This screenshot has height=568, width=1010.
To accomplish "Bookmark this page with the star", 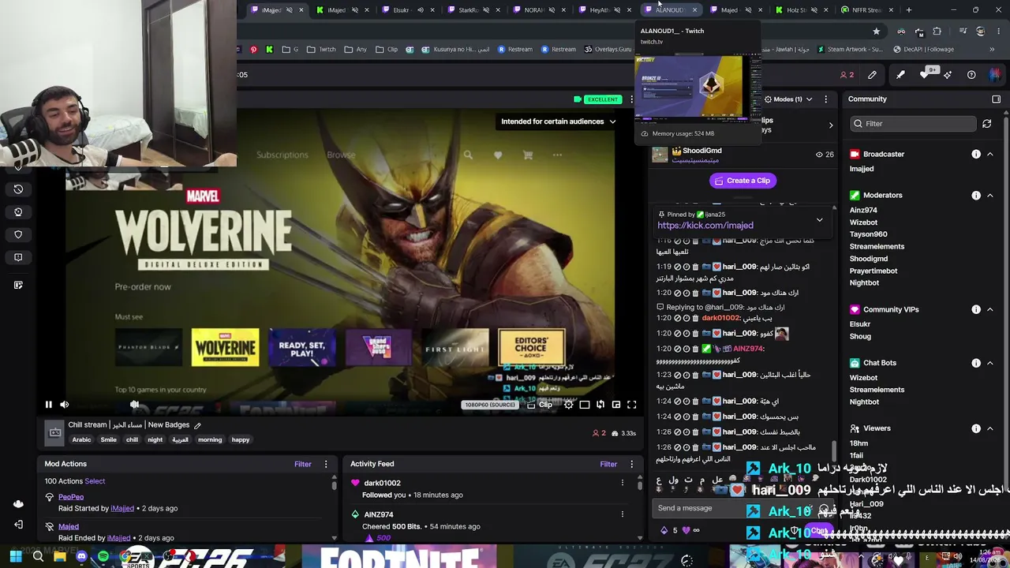I will (876, 32).
